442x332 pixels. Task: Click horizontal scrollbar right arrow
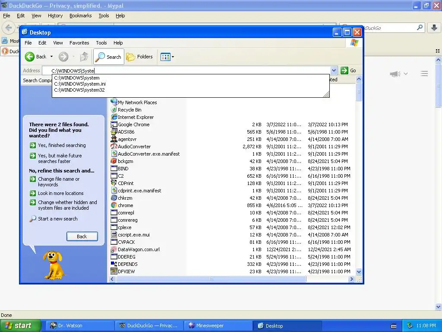pos(351,279)
